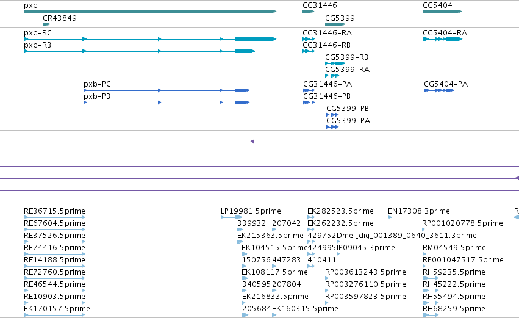This screenshot has height=318, width=519.
Task: Click the RP001047517.5prime EST label
Action: pyautogui.click(x=464, y=260)
